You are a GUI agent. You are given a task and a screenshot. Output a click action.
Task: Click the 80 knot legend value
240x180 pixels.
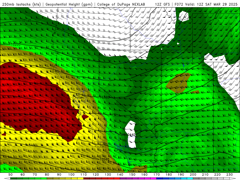coord(47,175)
